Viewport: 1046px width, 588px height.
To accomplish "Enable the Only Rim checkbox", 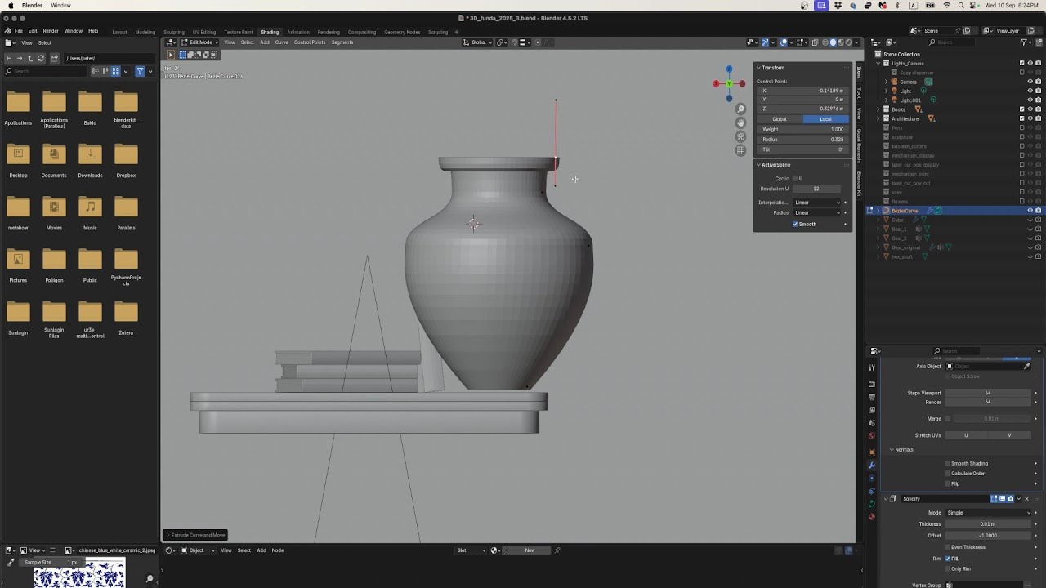I will point(948,568).
